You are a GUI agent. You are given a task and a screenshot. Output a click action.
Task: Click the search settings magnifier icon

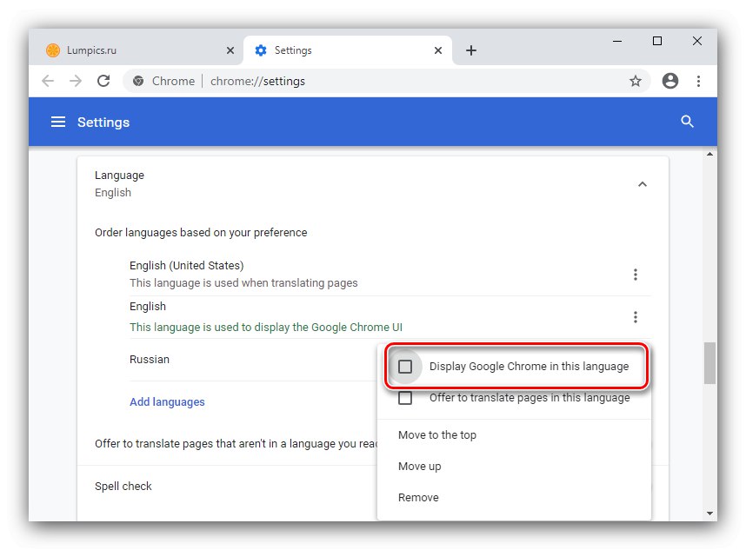tap(687, 122)
